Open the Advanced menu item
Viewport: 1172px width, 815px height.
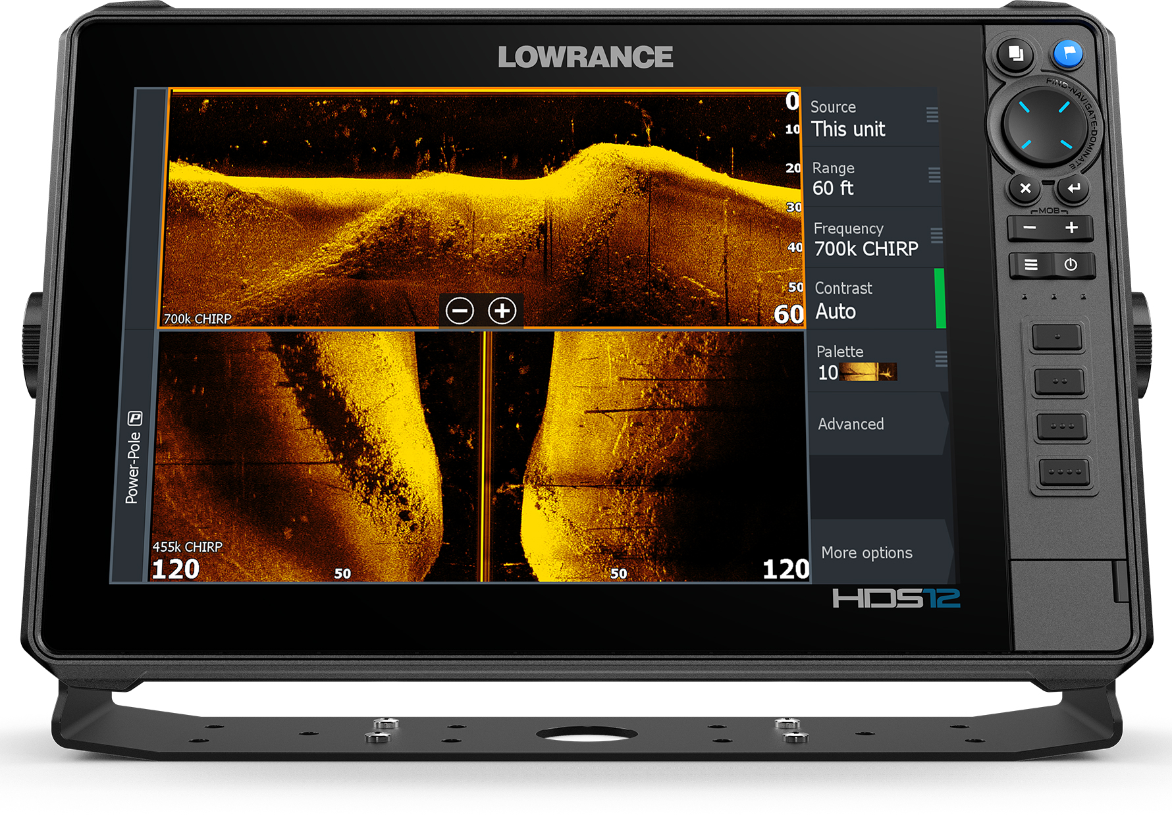pyautogui.click(x=876, y=424)
